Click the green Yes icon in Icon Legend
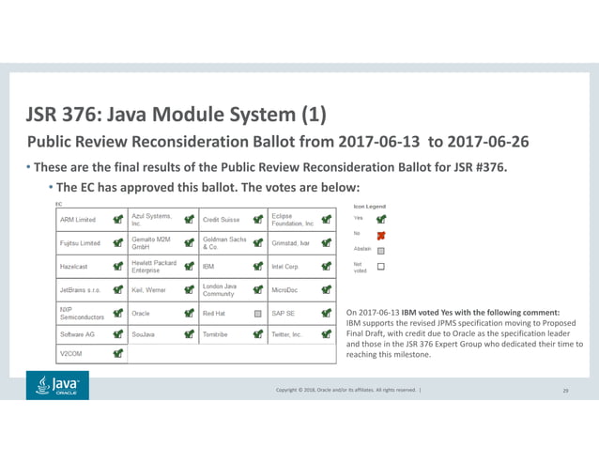 pyautogui.click(x=381, y=219)
